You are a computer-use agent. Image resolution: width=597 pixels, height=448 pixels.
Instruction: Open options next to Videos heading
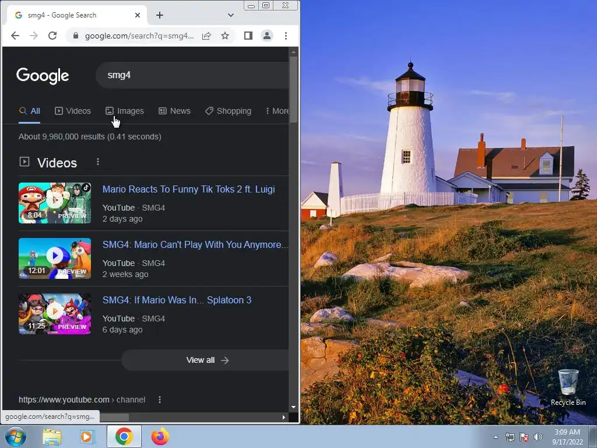tap(98, 162)
